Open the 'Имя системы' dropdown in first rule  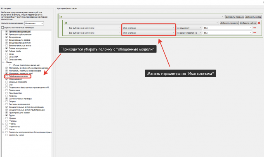click(x=148, y=28)
